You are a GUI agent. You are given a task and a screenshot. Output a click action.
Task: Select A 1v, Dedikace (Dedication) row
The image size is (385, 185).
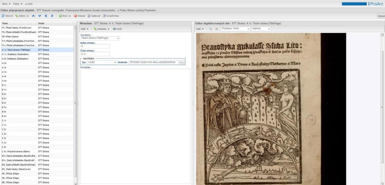click(x=37, y=54)
